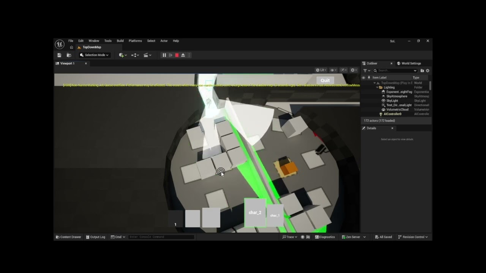
Task: Open the Output Log
Action: click(x=96, y=237)
